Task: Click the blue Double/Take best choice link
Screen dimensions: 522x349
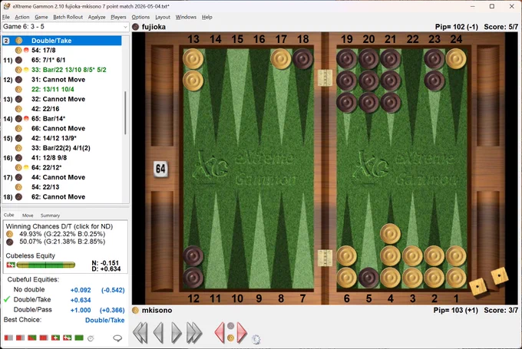Action: point(105,320)
